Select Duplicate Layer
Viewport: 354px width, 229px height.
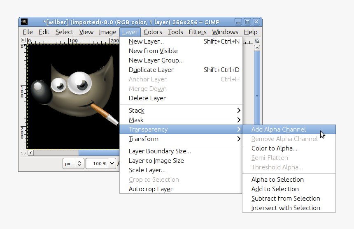point(181,70)
